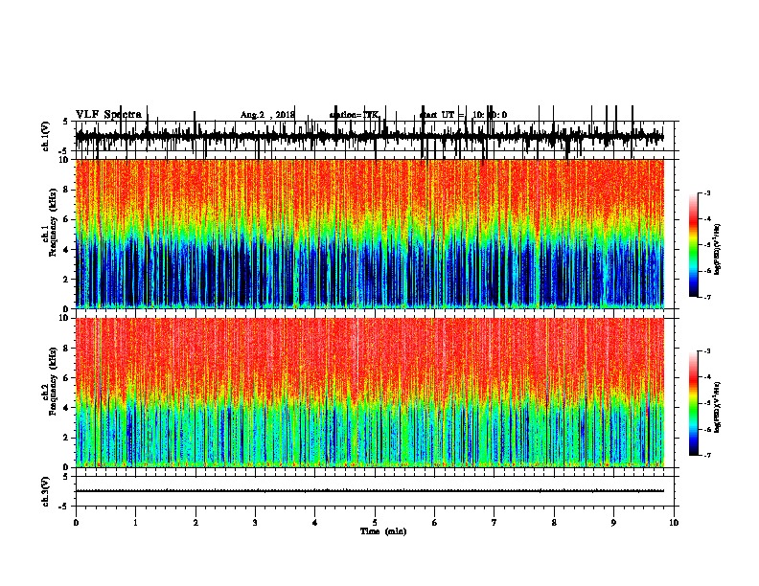Click the ch.1(V) panel 5 tick label

click(x=67, y=122)
